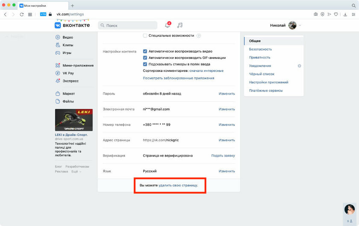The image size is (359, 226).
Task: Click the gear icon beside Уведомления
Action: point(299,66)
